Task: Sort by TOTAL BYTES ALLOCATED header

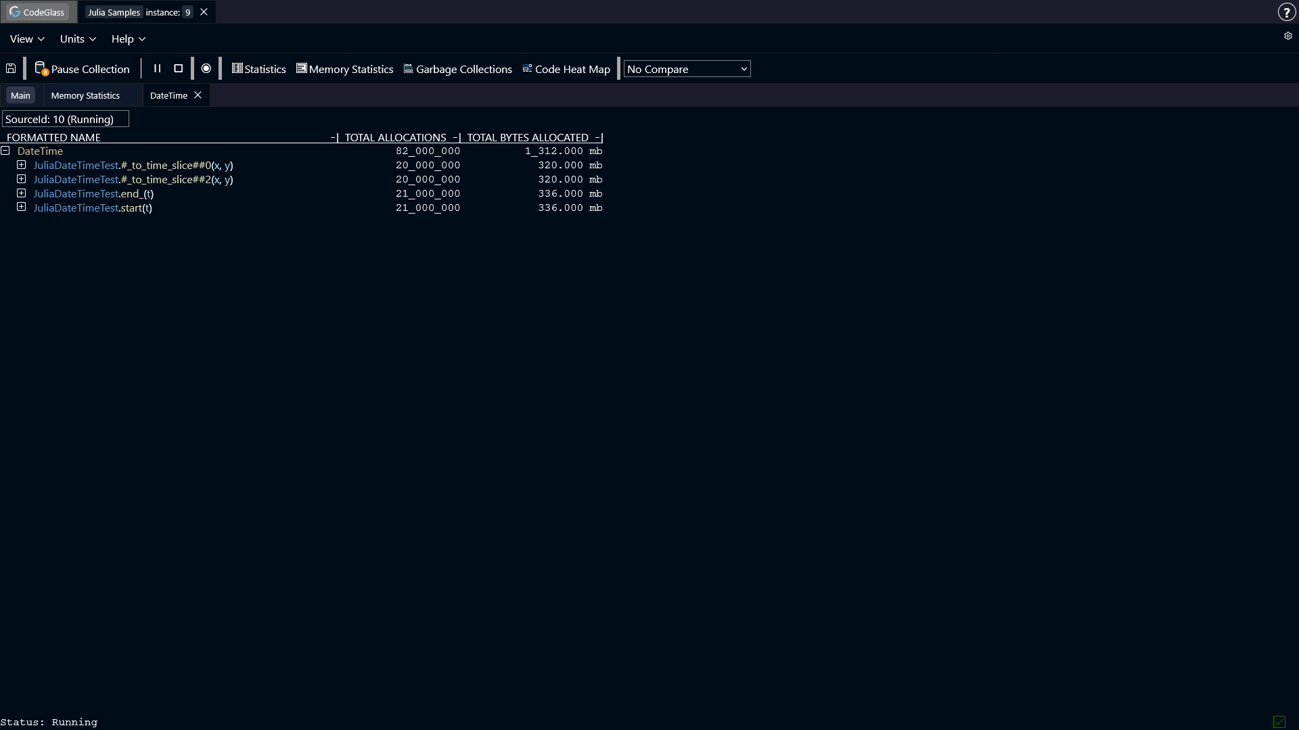Action: tap(528, 137)
